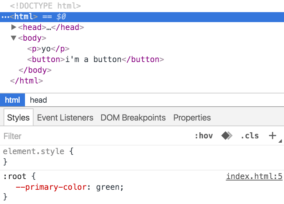Click the Filter styles input field
The height and width of the screenshot is (204, 284).
pos(89,136)
